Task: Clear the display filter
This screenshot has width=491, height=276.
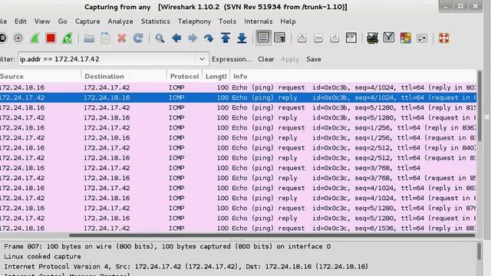Action: 266,59
